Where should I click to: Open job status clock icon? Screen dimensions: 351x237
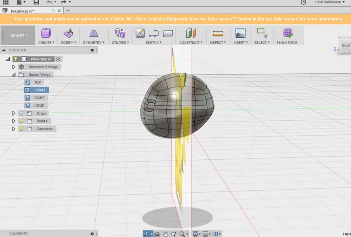click(303, 2)
